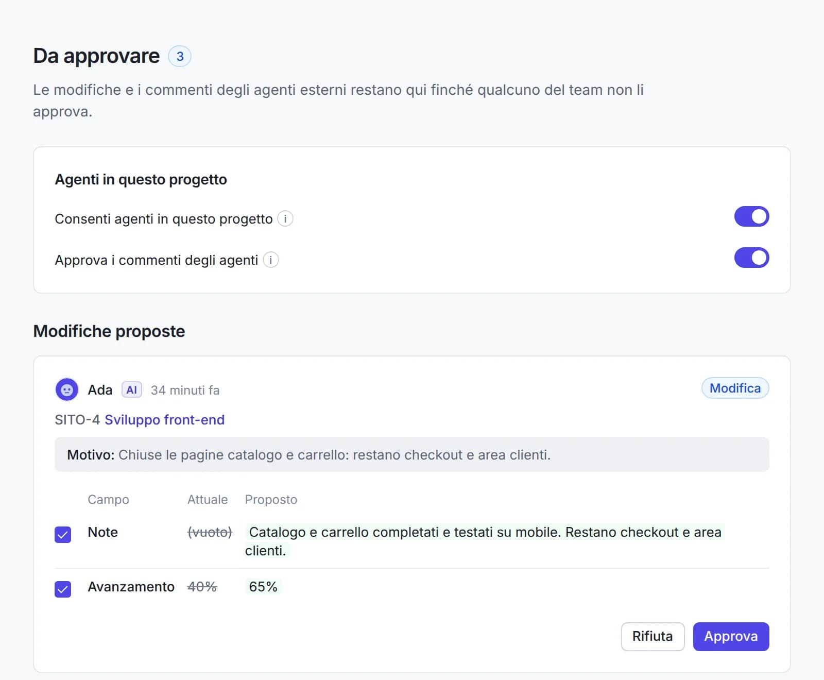The image size is (824, 680).
Task: Click the Approva i commenti degli agenti label
Action: point(157,260)
